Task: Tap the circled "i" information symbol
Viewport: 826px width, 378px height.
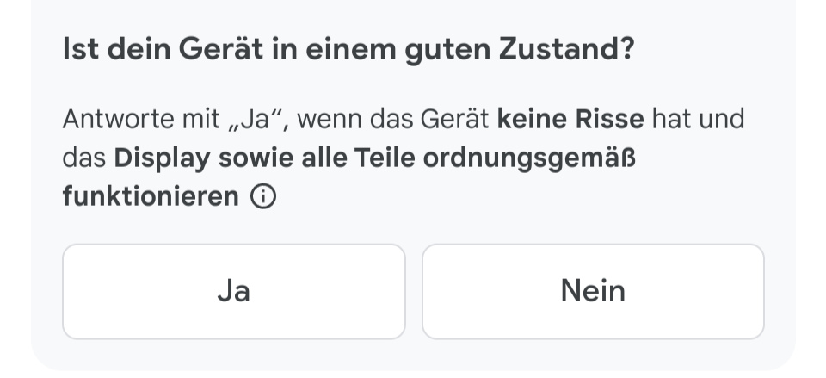Action: pyautogui.click(x=263, y=197)
